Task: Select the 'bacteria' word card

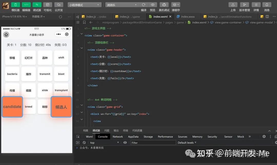Action: (12, 74)
